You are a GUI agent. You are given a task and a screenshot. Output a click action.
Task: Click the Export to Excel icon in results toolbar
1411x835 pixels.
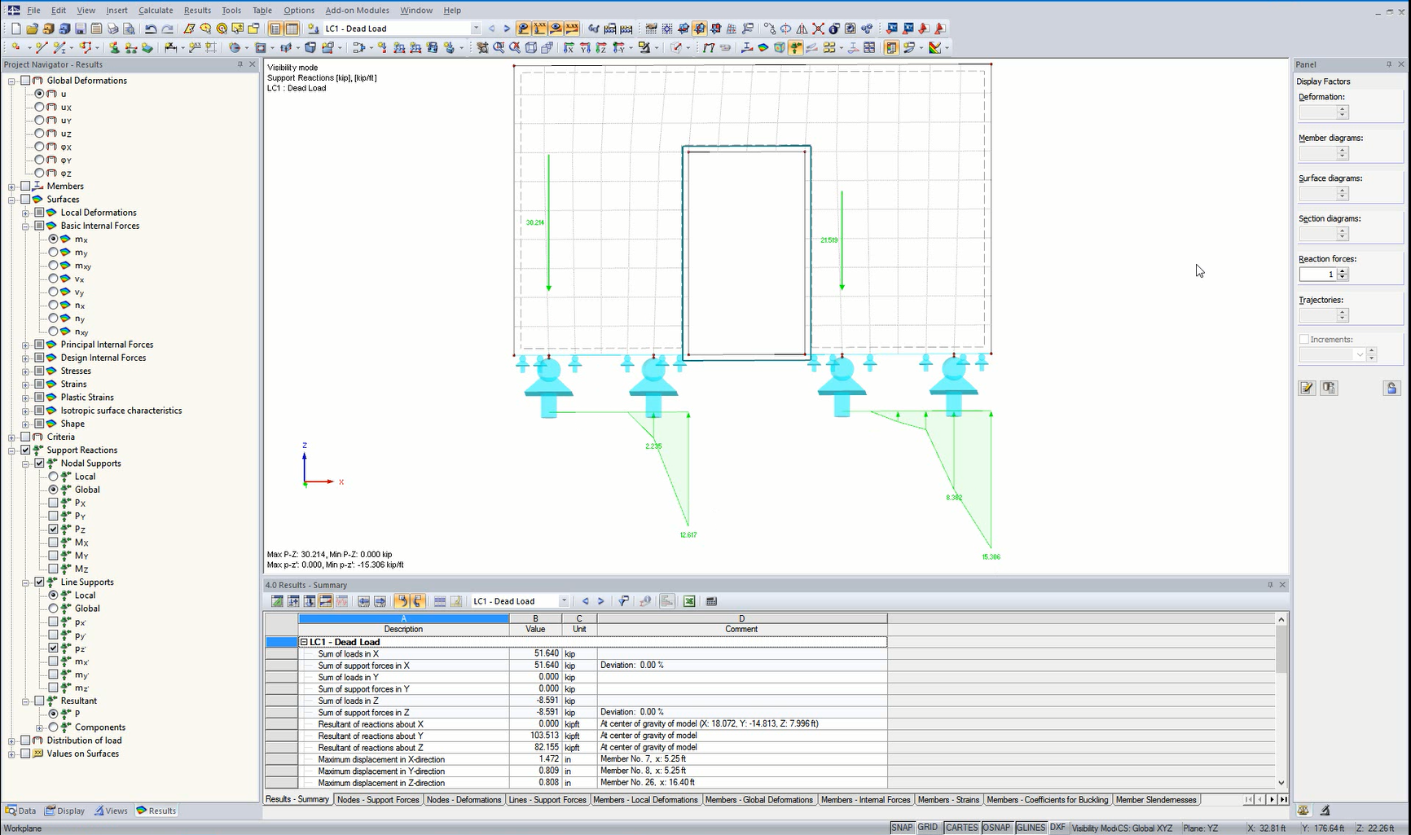pyautogui.click(x=689, y=601)
